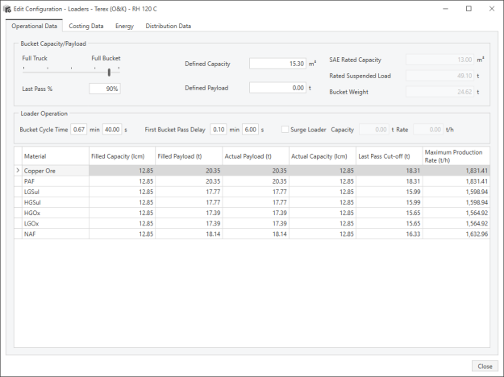Switch to the Operational Data tab

point(34,26)
